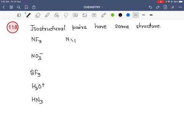184x138 pixels.
Task: Toggle the zoom window tool
Action: [19, 15]
